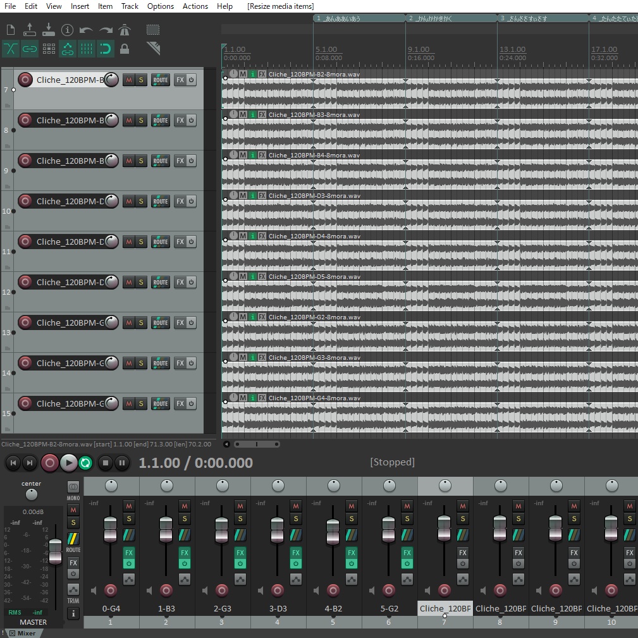Click the transport pause button
The height and width of the screenshot is (638, 638).
[x=122, y=463]
